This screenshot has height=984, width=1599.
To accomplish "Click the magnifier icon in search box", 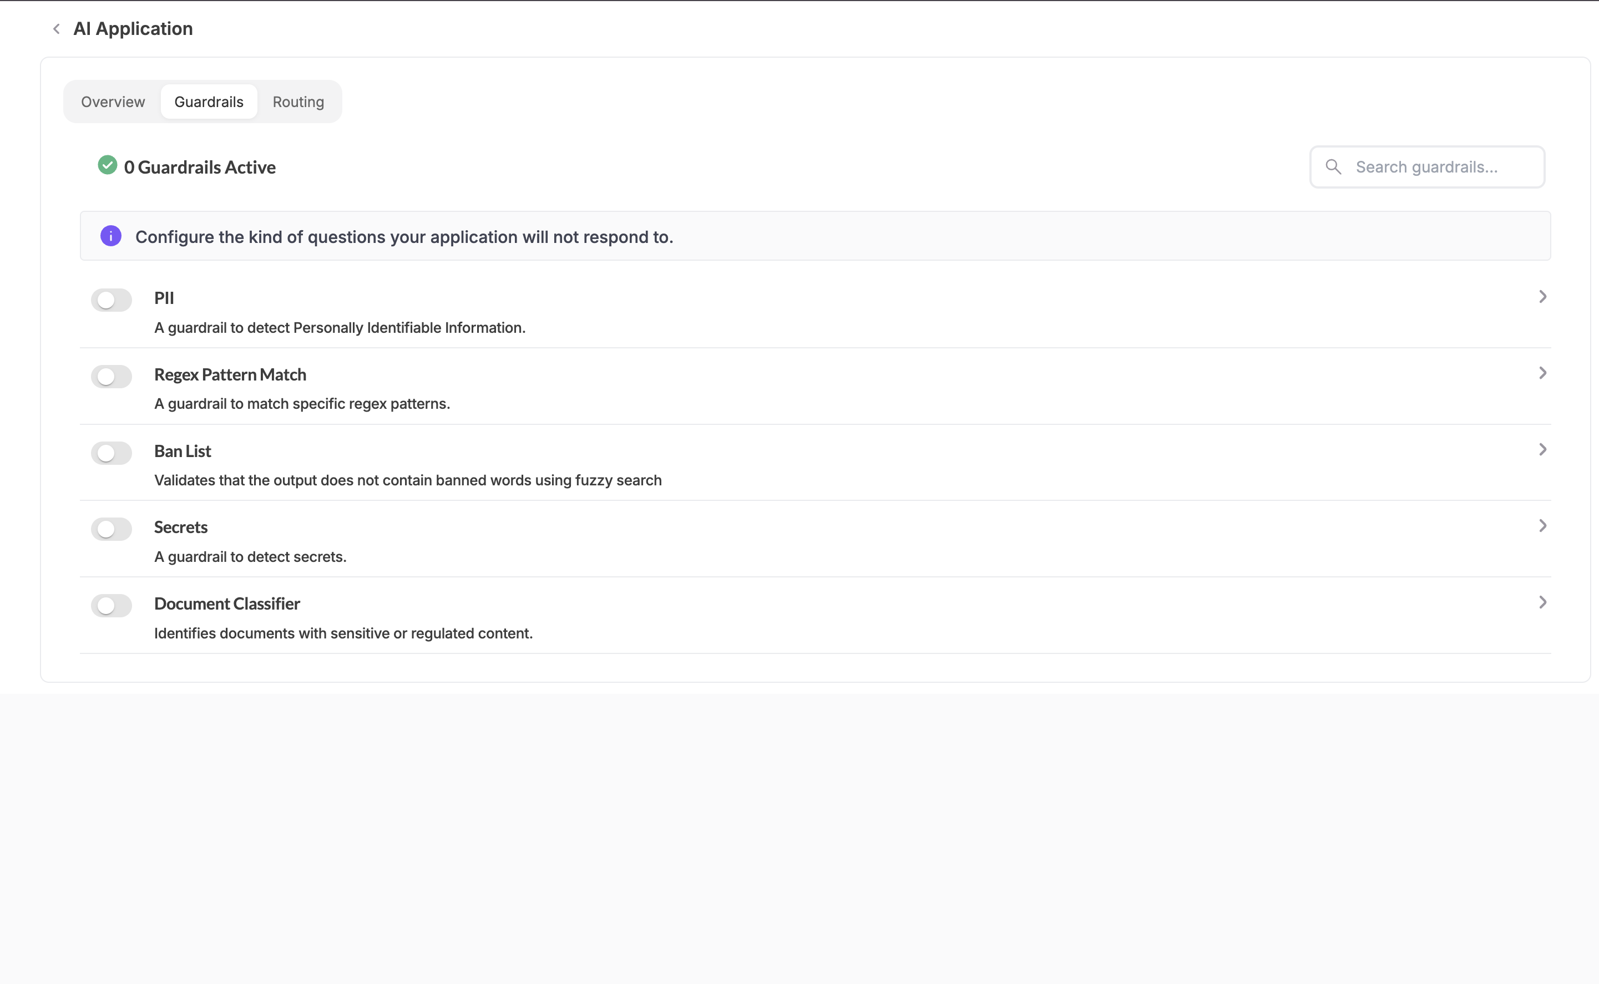I will click(1333, 168).
